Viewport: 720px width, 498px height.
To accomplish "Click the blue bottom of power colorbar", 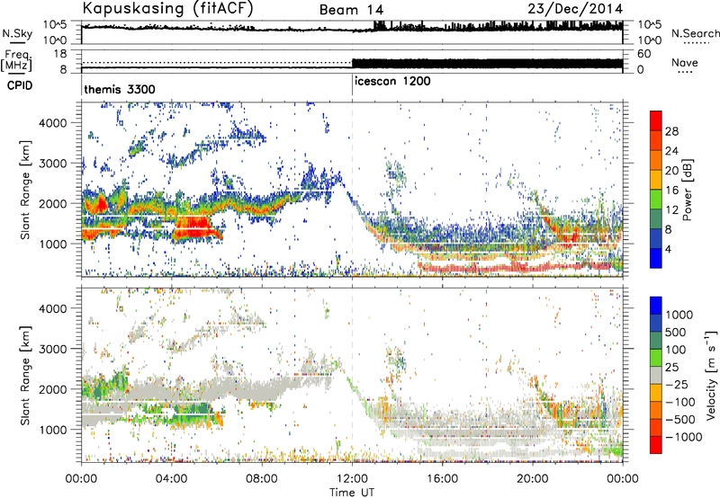I will (656, 257).
